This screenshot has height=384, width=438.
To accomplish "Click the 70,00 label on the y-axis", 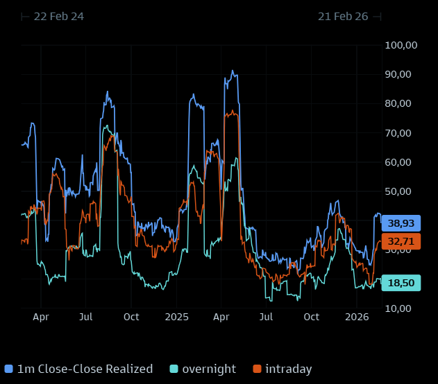I will tap(401, 133).
